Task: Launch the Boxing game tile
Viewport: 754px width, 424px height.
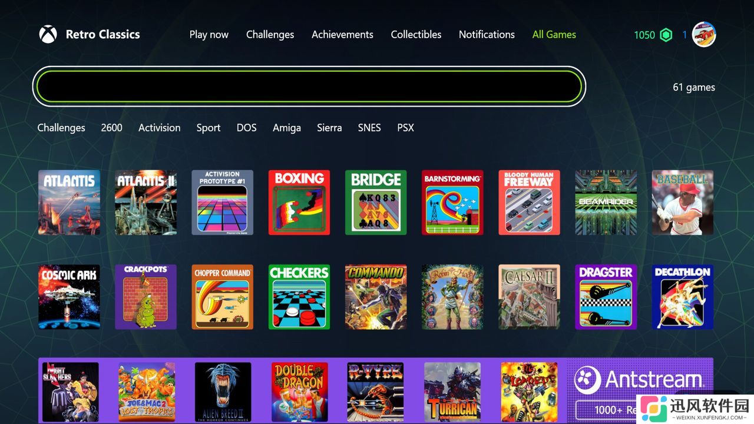Action: point(299,203)
